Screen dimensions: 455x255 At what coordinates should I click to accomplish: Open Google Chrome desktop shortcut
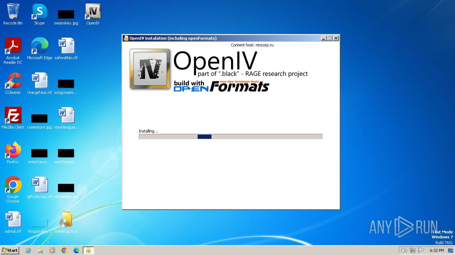coord(13,190)
